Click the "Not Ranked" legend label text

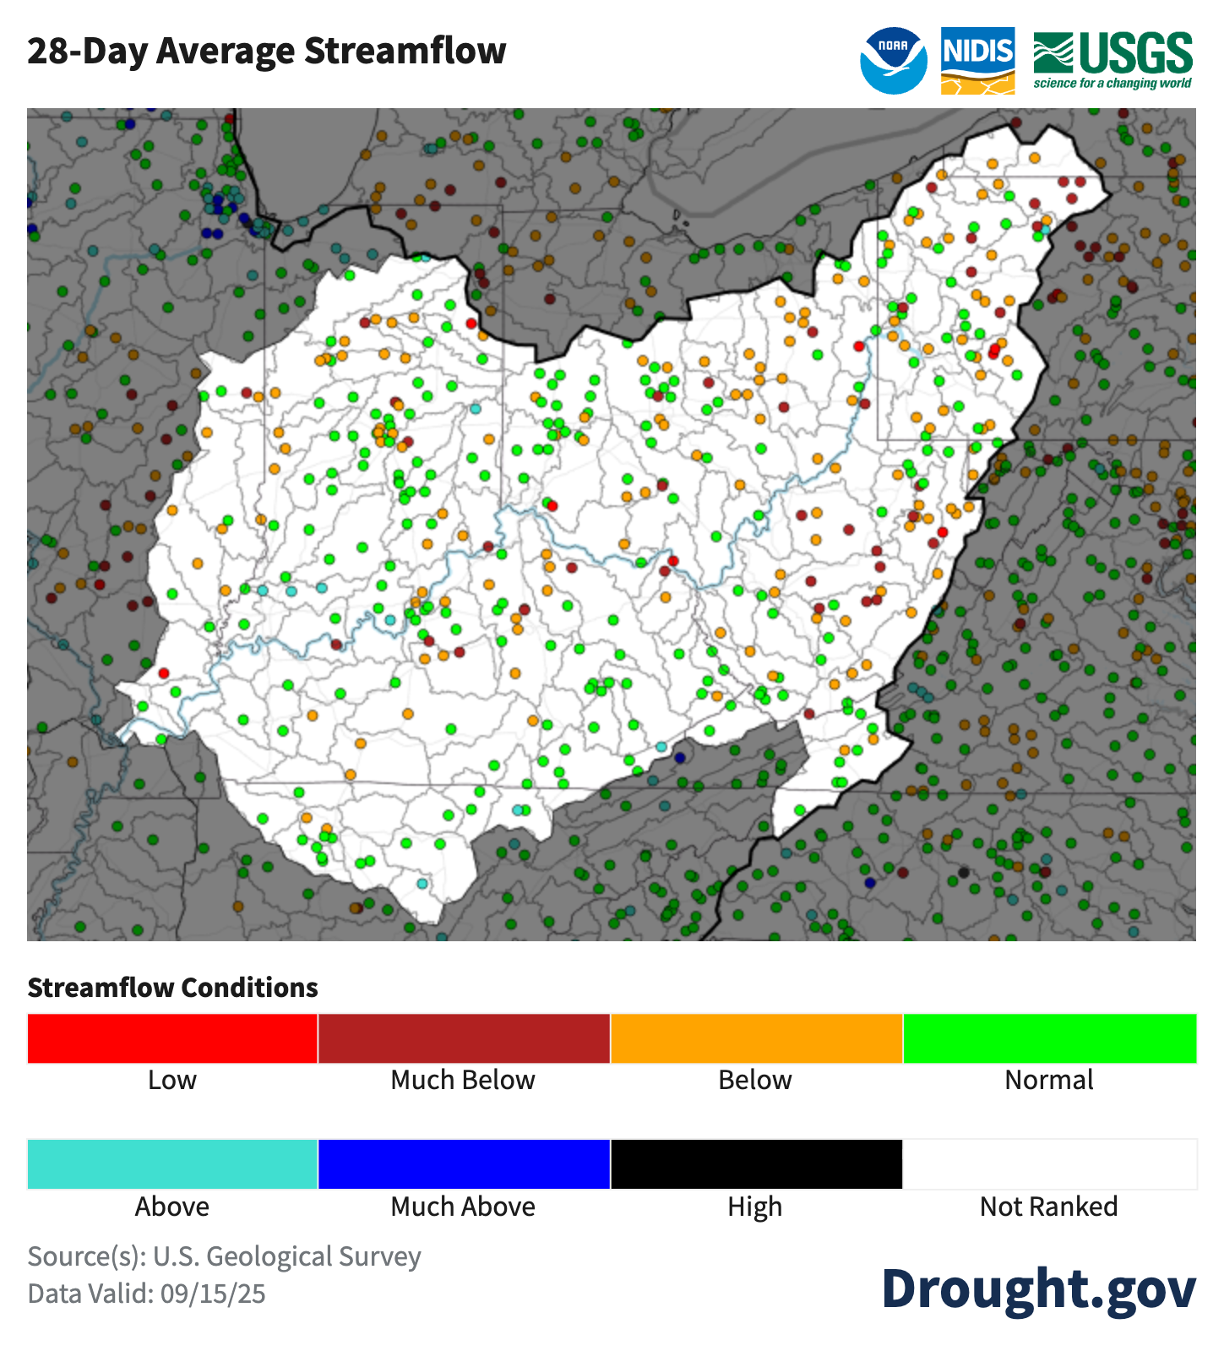(x=1048, y=1207)
